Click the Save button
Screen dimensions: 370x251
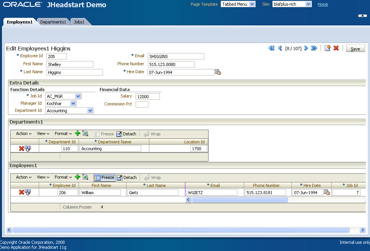(355, 49)
